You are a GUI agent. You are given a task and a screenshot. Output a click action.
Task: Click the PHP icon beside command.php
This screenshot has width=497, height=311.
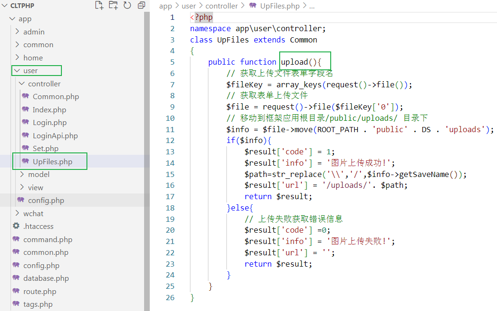(16, 239)
